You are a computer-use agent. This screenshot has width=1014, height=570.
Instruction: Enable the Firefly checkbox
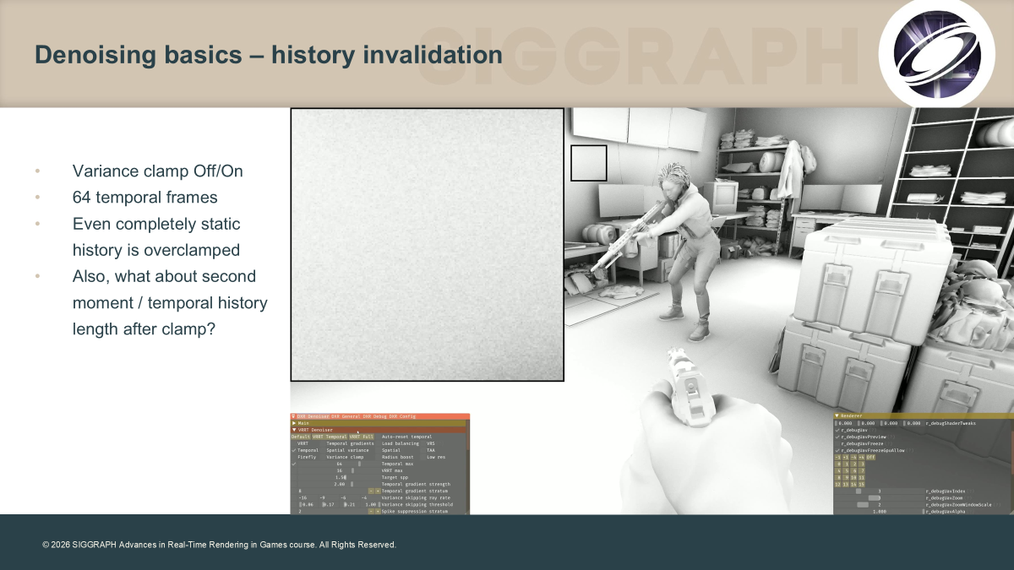click(294, 457)
